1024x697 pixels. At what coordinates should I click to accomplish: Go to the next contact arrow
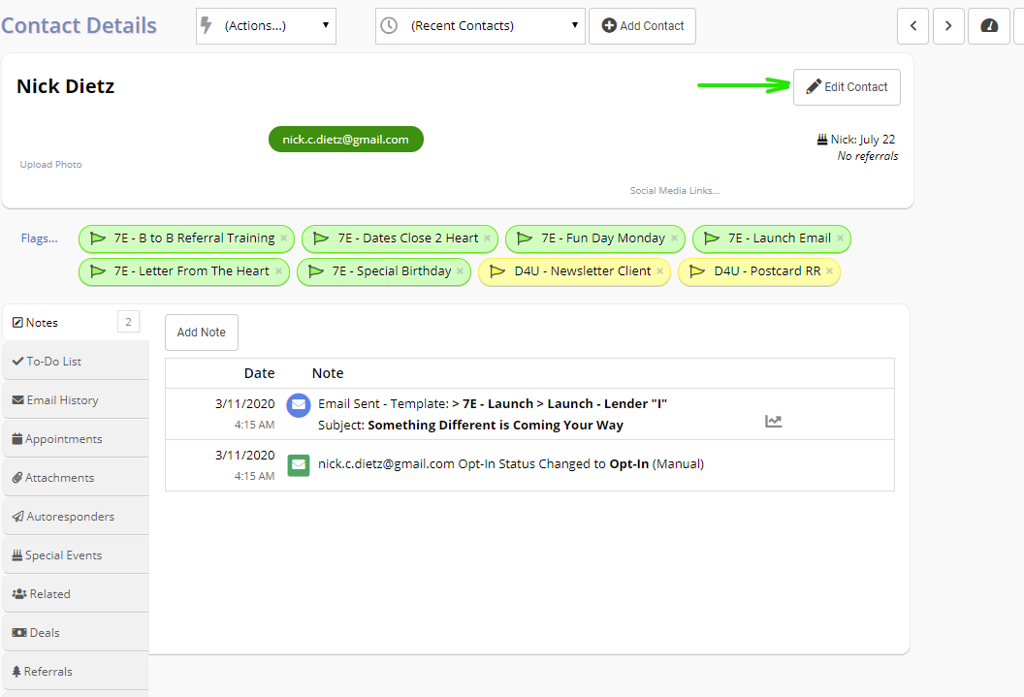(x=949, y=26)
